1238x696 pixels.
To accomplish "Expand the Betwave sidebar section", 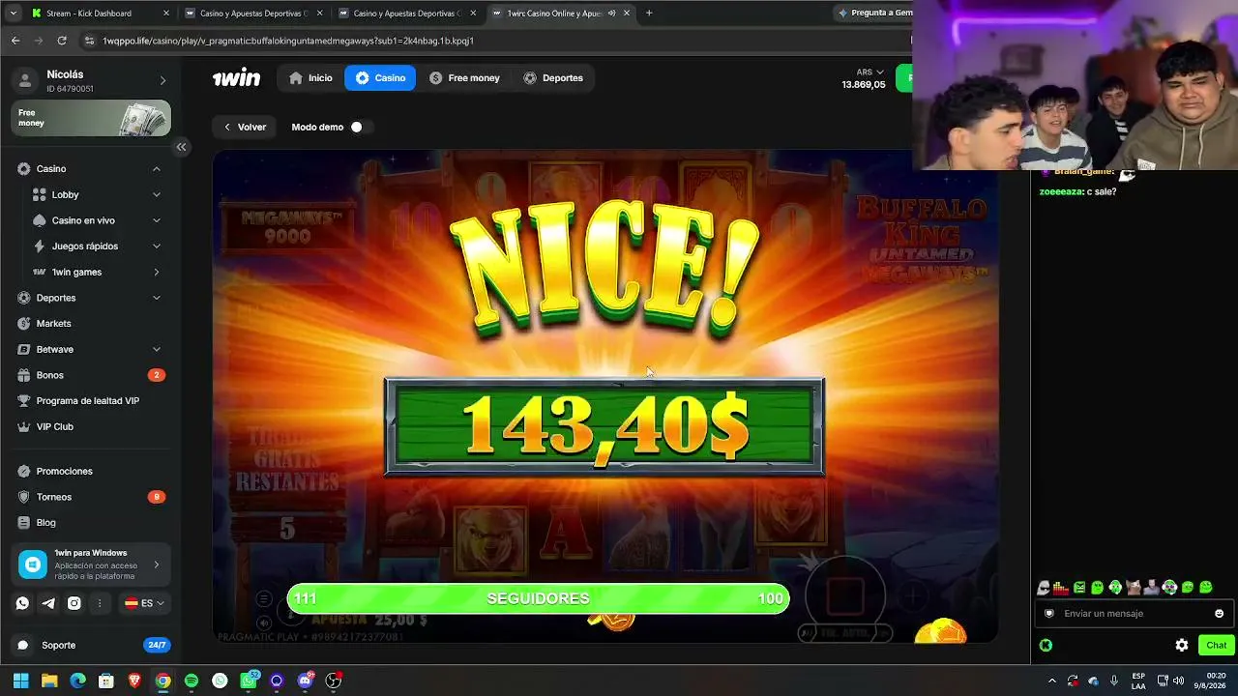I will (x=157, y=349).
